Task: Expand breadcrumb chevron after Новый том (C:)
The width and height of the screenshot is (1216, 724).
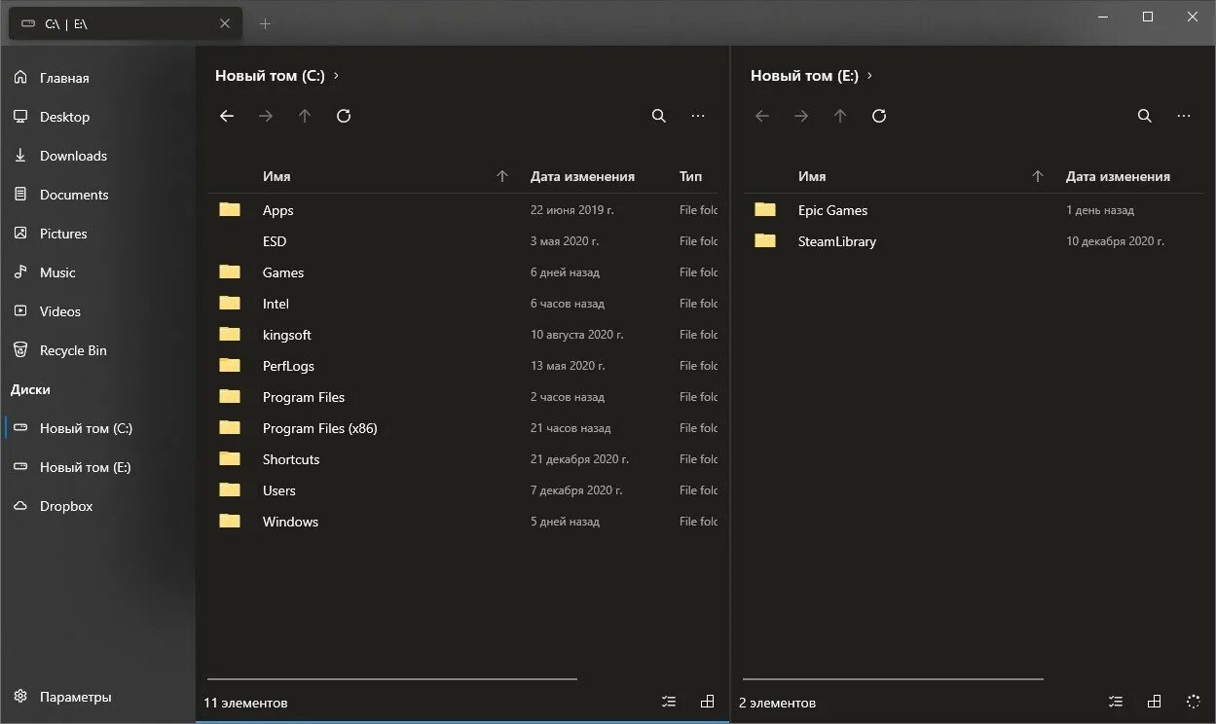Action: (x=336, y=75)
